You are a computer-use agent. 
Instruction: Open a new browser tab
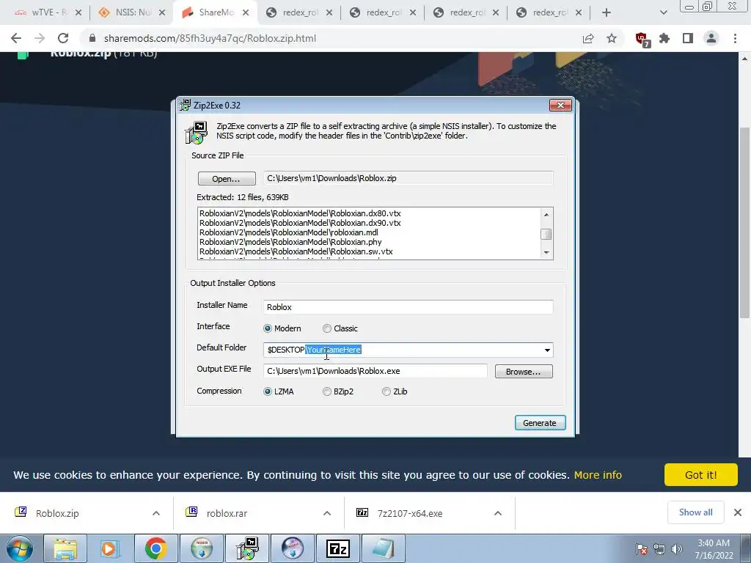pos(607,12)
